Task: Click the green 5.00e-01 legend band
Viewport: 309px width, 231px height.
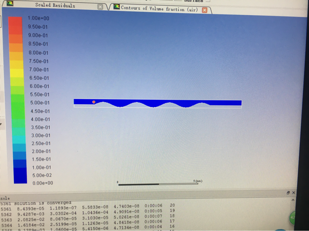Action: point(18,107)
